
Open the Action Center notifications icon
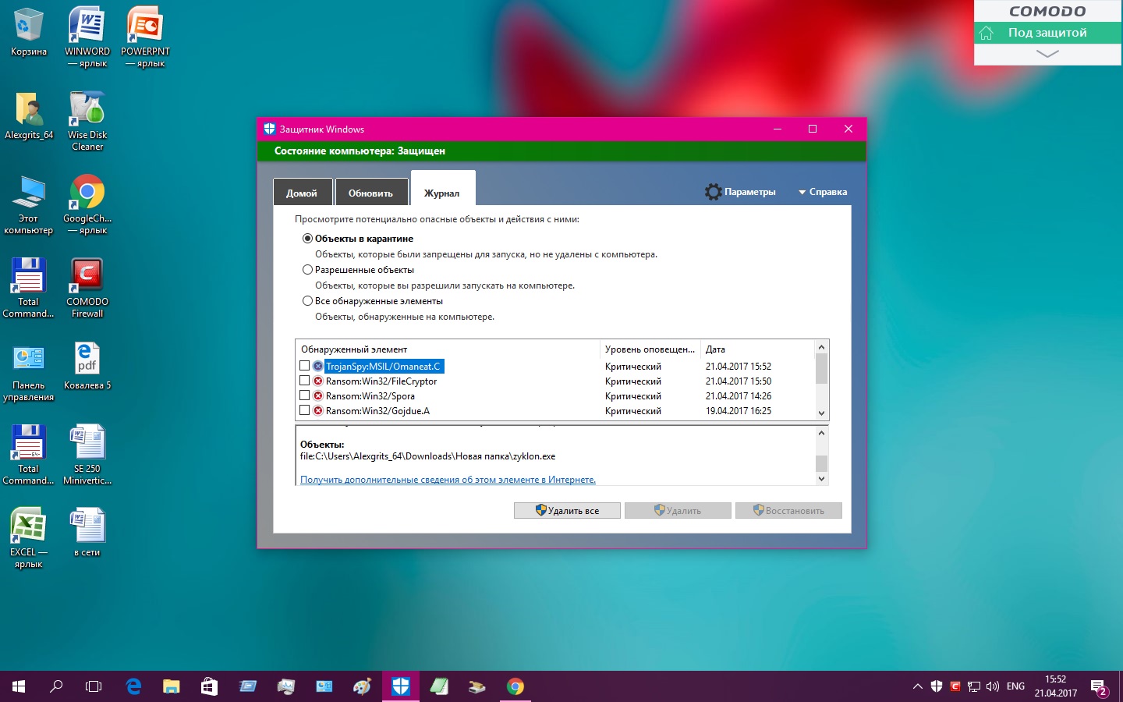click(1099, 687)
